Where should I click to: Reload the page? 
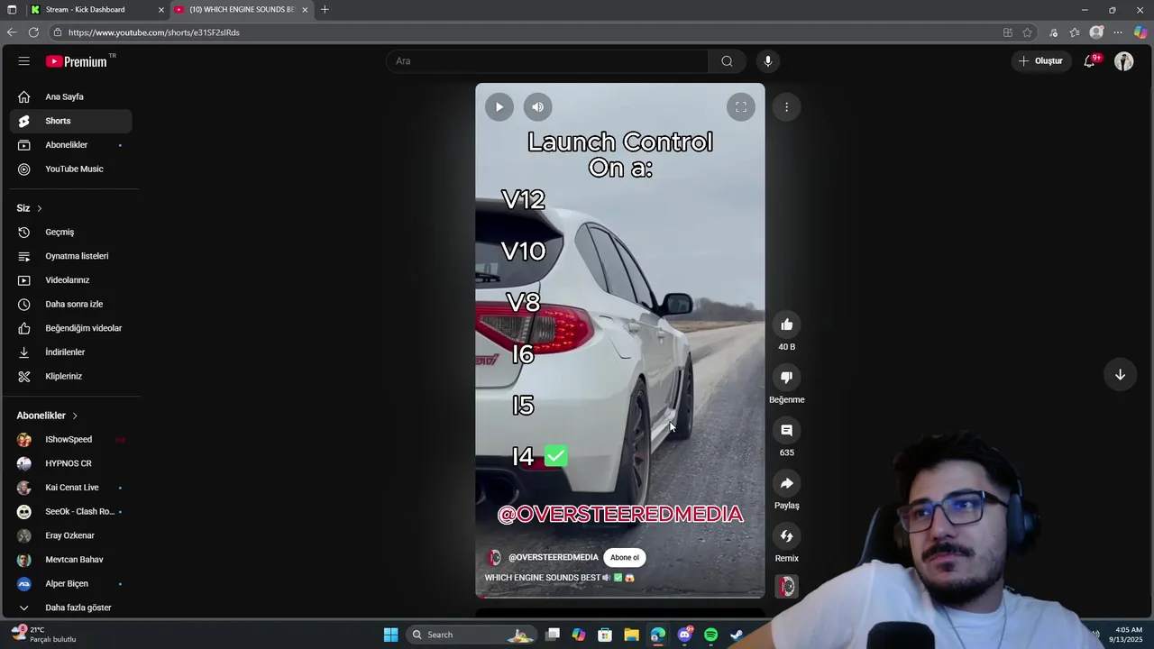point(33,32)
